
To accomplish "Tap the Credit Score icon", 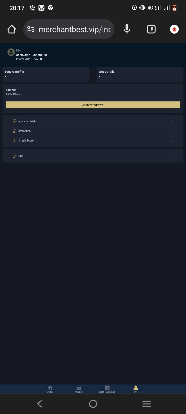I will (x=14, y=141).
